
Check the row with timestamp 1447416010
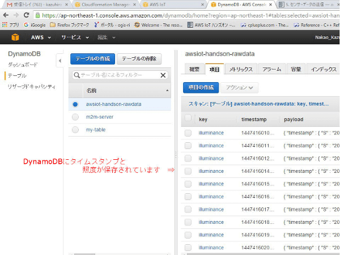coord(188,133)
